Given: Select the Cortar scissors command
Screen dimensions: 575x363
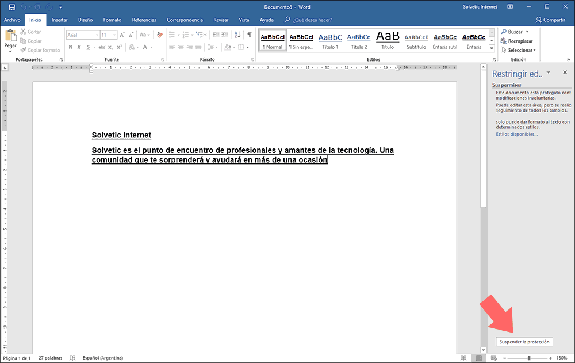Looking at the screenshot, I should pos(30,32).
